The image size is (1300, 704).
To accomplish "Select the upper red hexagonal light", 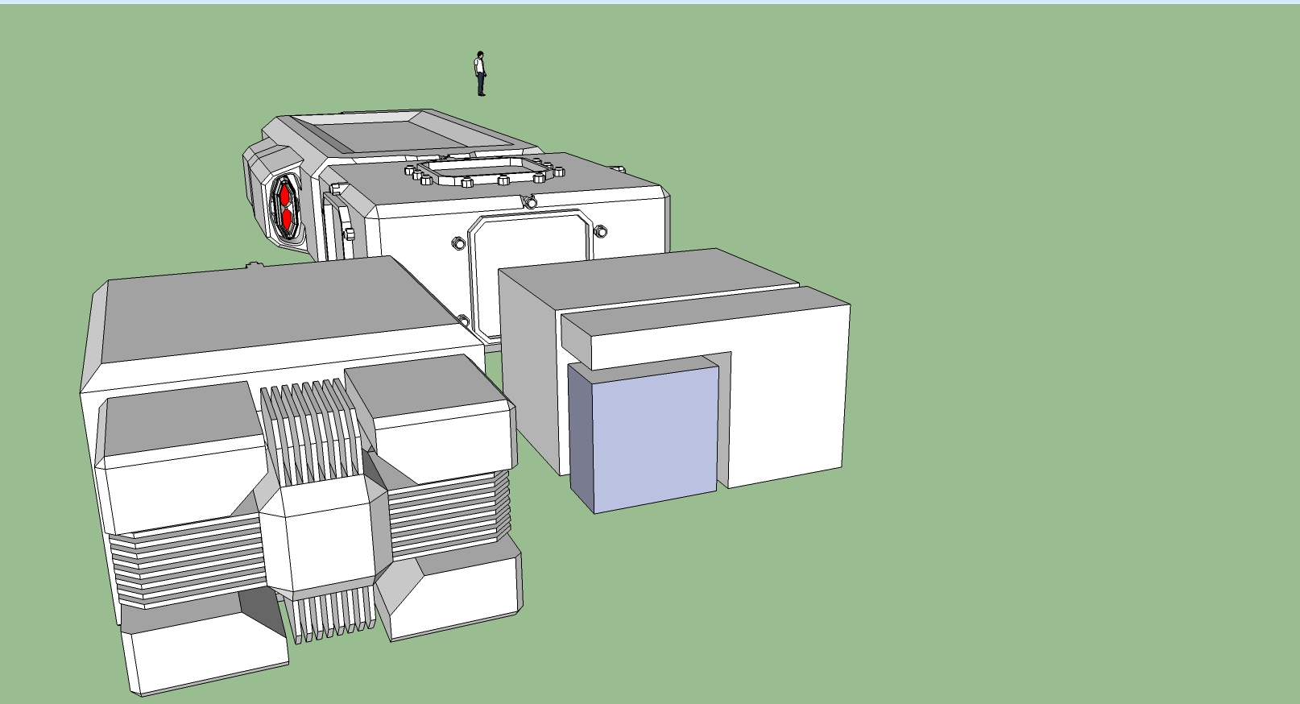I will click(x=284, y=196).
